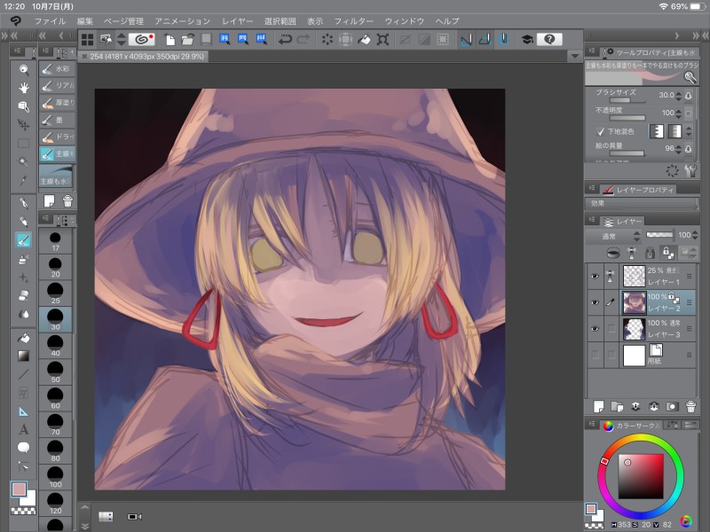Open the layer blending mode 通常 dropdown
Viewport: 710px width, 532px height.
pos(613,236)
